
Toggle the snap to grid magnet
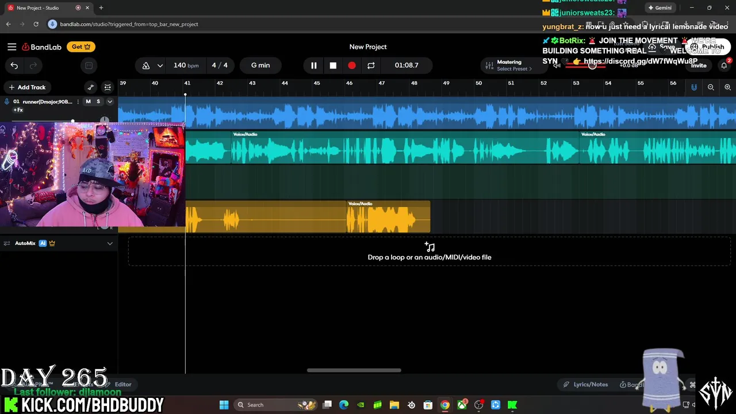[694, 87]
